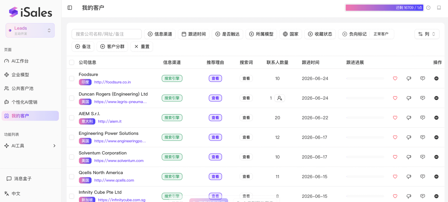The height and width of the screenshot is (202, 448).
Task: Check Qcells North America checkbox
Action: pos(72,177)
